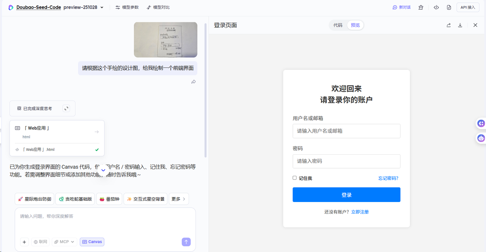
Task: Expand the 已完成深度思考 thinking panel
Action: click(66, 108)
